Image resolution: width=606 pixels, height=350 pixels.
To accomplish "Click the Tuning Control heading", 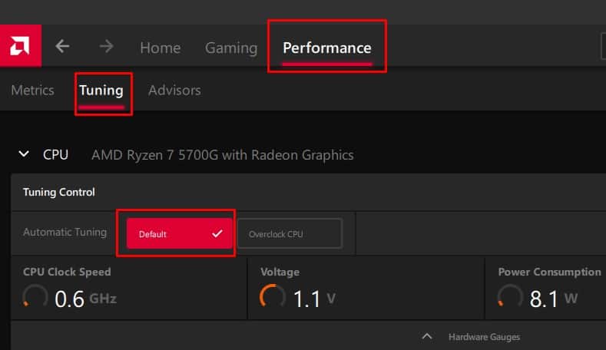I will click(x=58, y=192).
